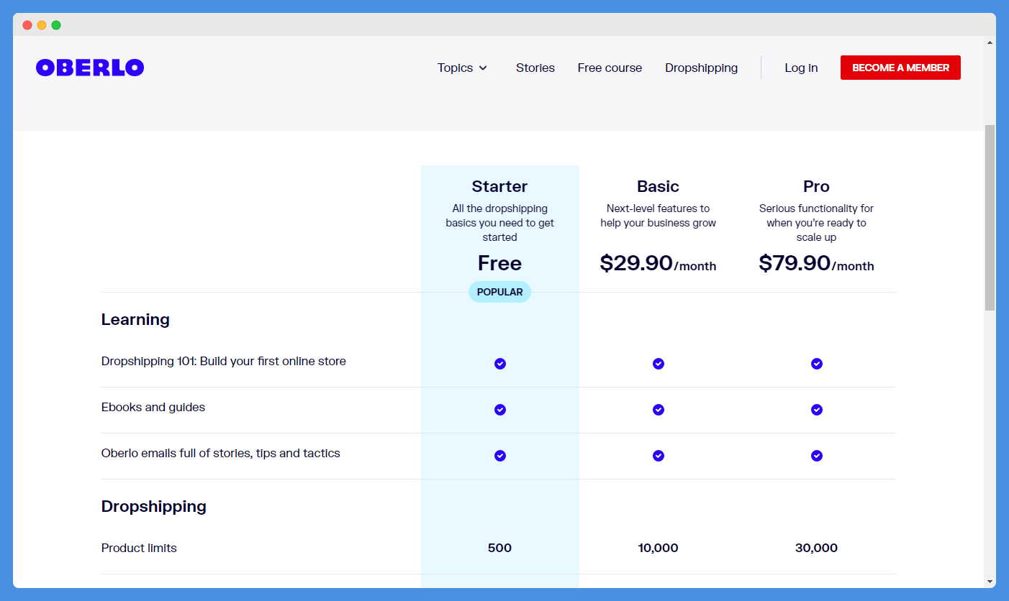Click the Become a Member button
The image size is (1009, 601).
900,68
